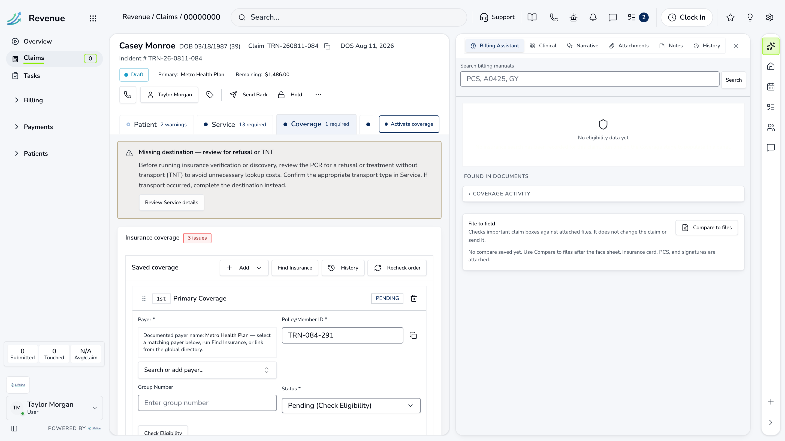Open the apps grid menu

93,18
